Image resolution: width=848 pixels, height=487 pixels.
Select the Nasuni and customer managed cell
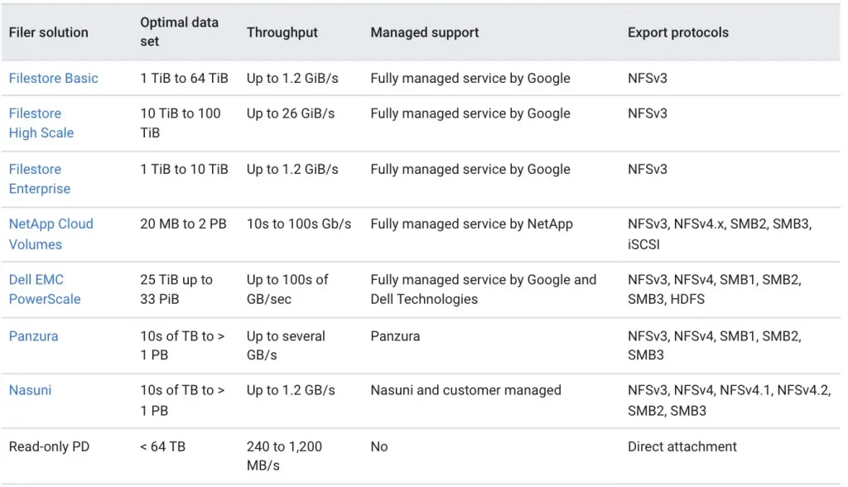465,390
